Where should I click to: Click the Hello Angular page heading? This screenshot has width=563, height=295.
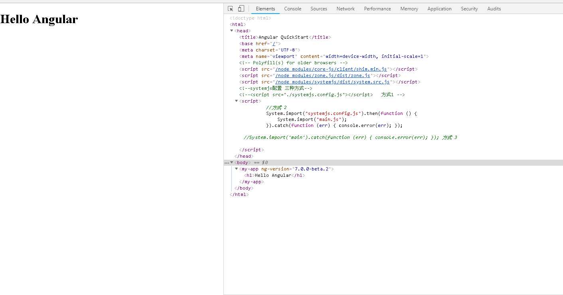click(x=39, y=19)
